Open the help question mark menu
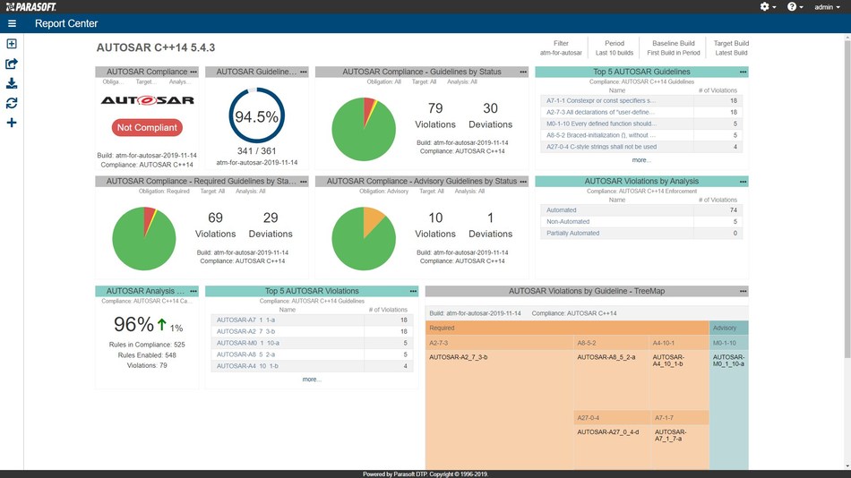This screenshot has width=851, height=478. point(795,7)
